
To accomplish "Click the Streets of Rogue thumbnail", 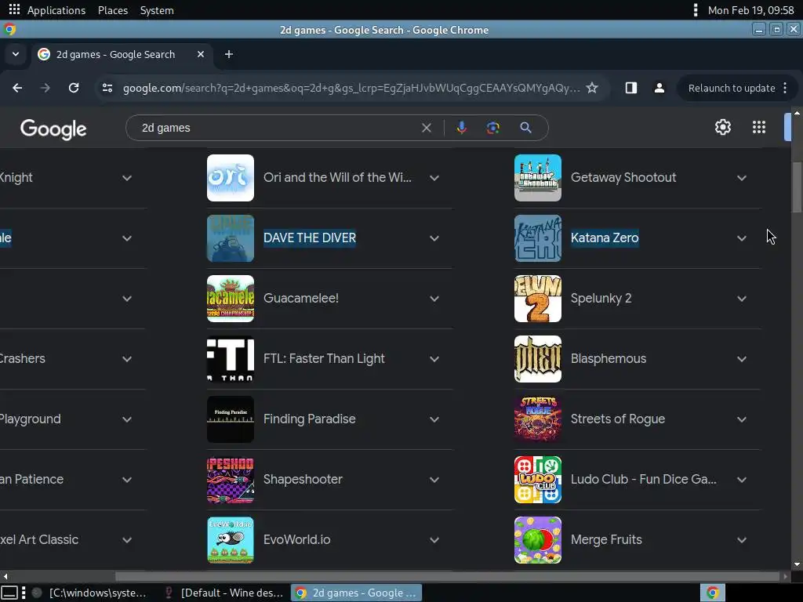I will (x=538, y=419).
